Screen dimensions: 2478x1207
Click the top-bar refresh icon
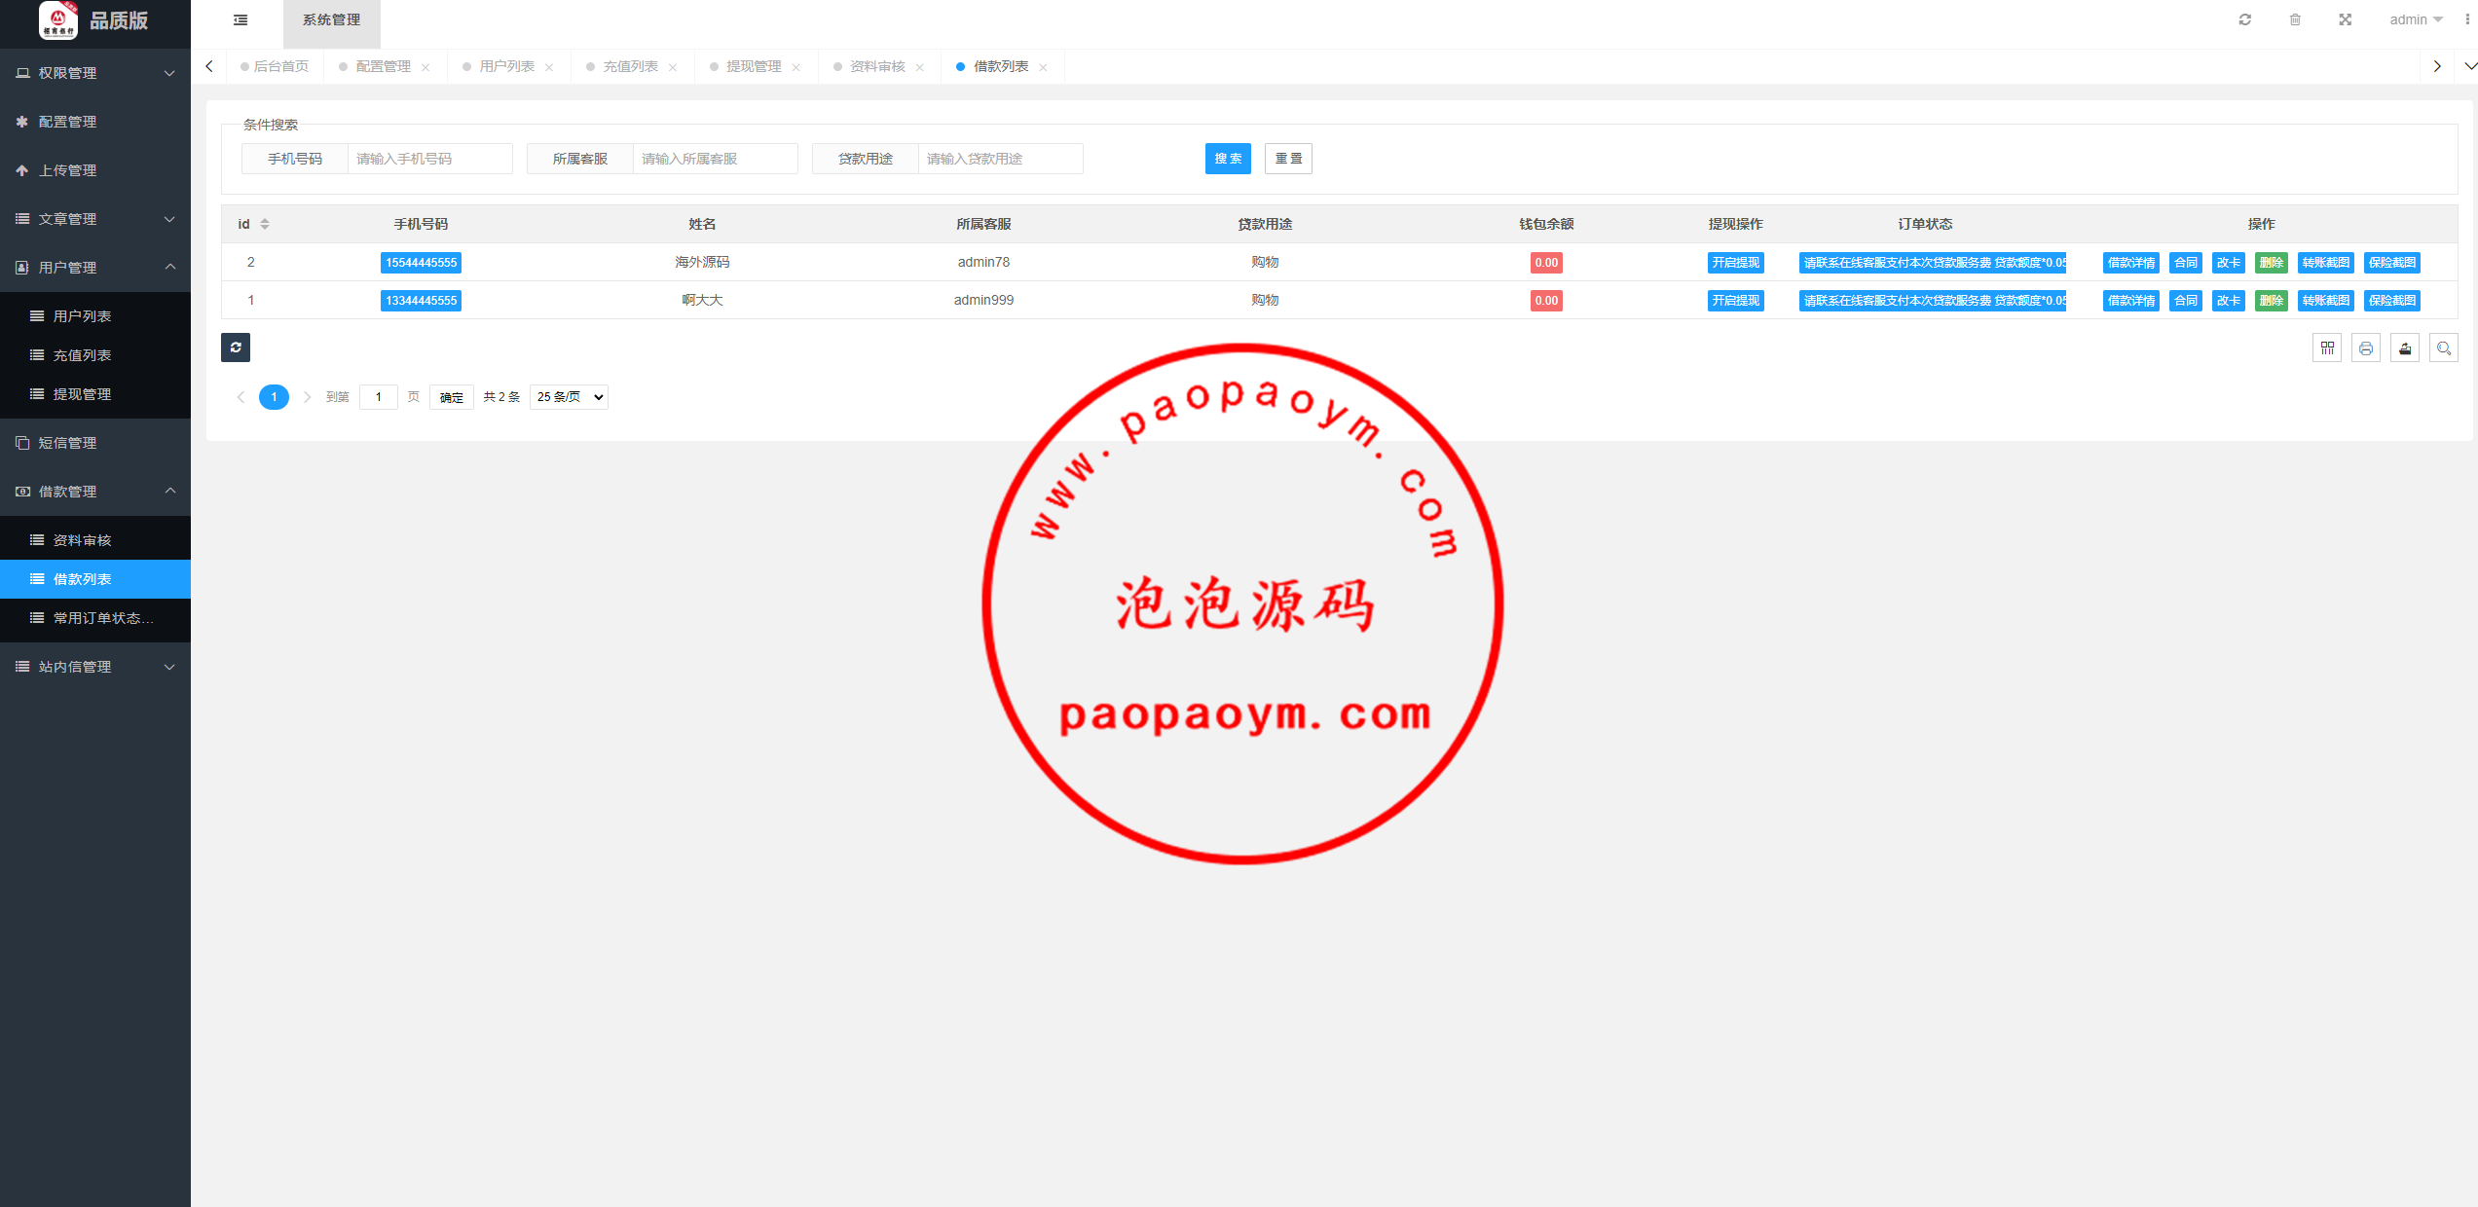click(2244, 19)
